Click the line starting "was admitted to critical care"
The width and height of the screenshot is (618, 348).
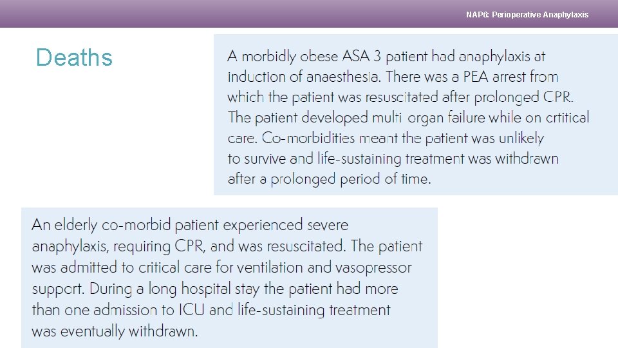pos(221,267)
